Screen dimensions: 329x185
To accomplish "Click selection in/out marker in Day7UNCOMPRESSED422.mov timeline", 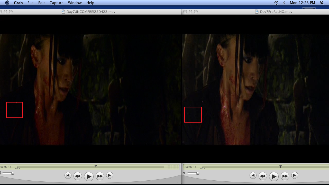I will coord(17,168).
